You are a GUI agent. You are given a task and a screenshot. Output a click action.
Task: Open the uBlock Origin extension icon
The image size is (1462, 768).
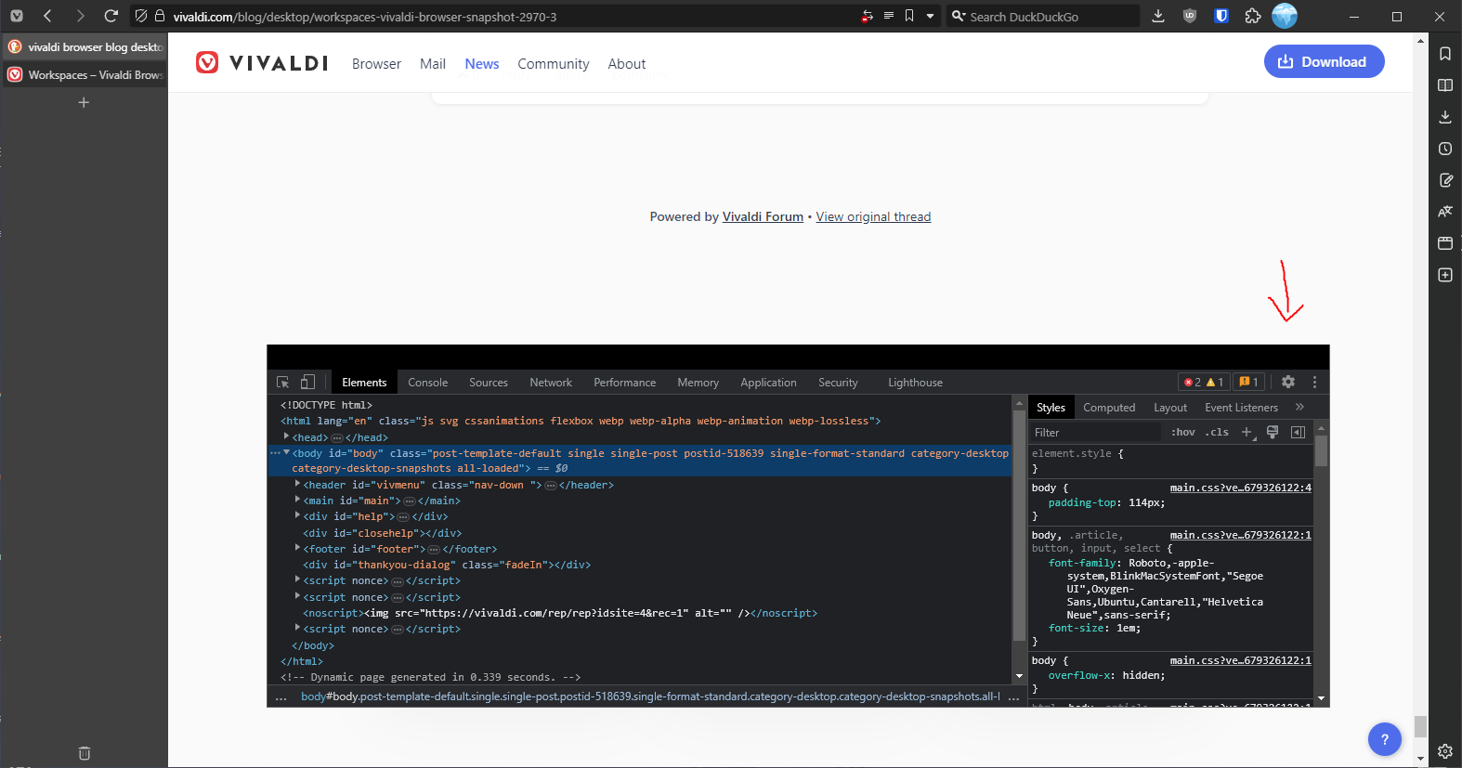[x=1190, y=16]
